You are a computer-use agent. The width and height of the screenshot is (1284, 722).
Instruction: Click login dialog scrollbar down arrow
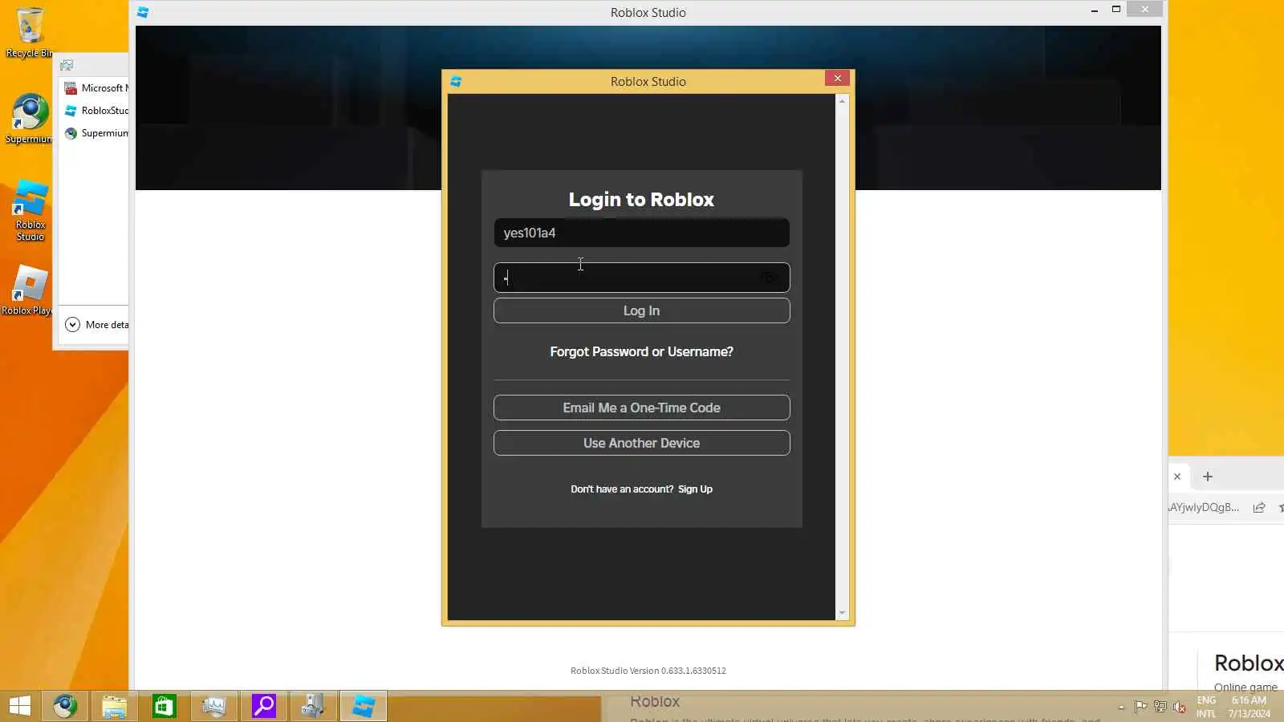click(842, 613)
